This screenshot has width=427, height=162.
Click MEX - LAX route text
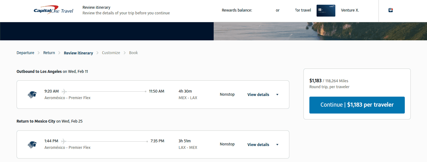pos(188,98)
